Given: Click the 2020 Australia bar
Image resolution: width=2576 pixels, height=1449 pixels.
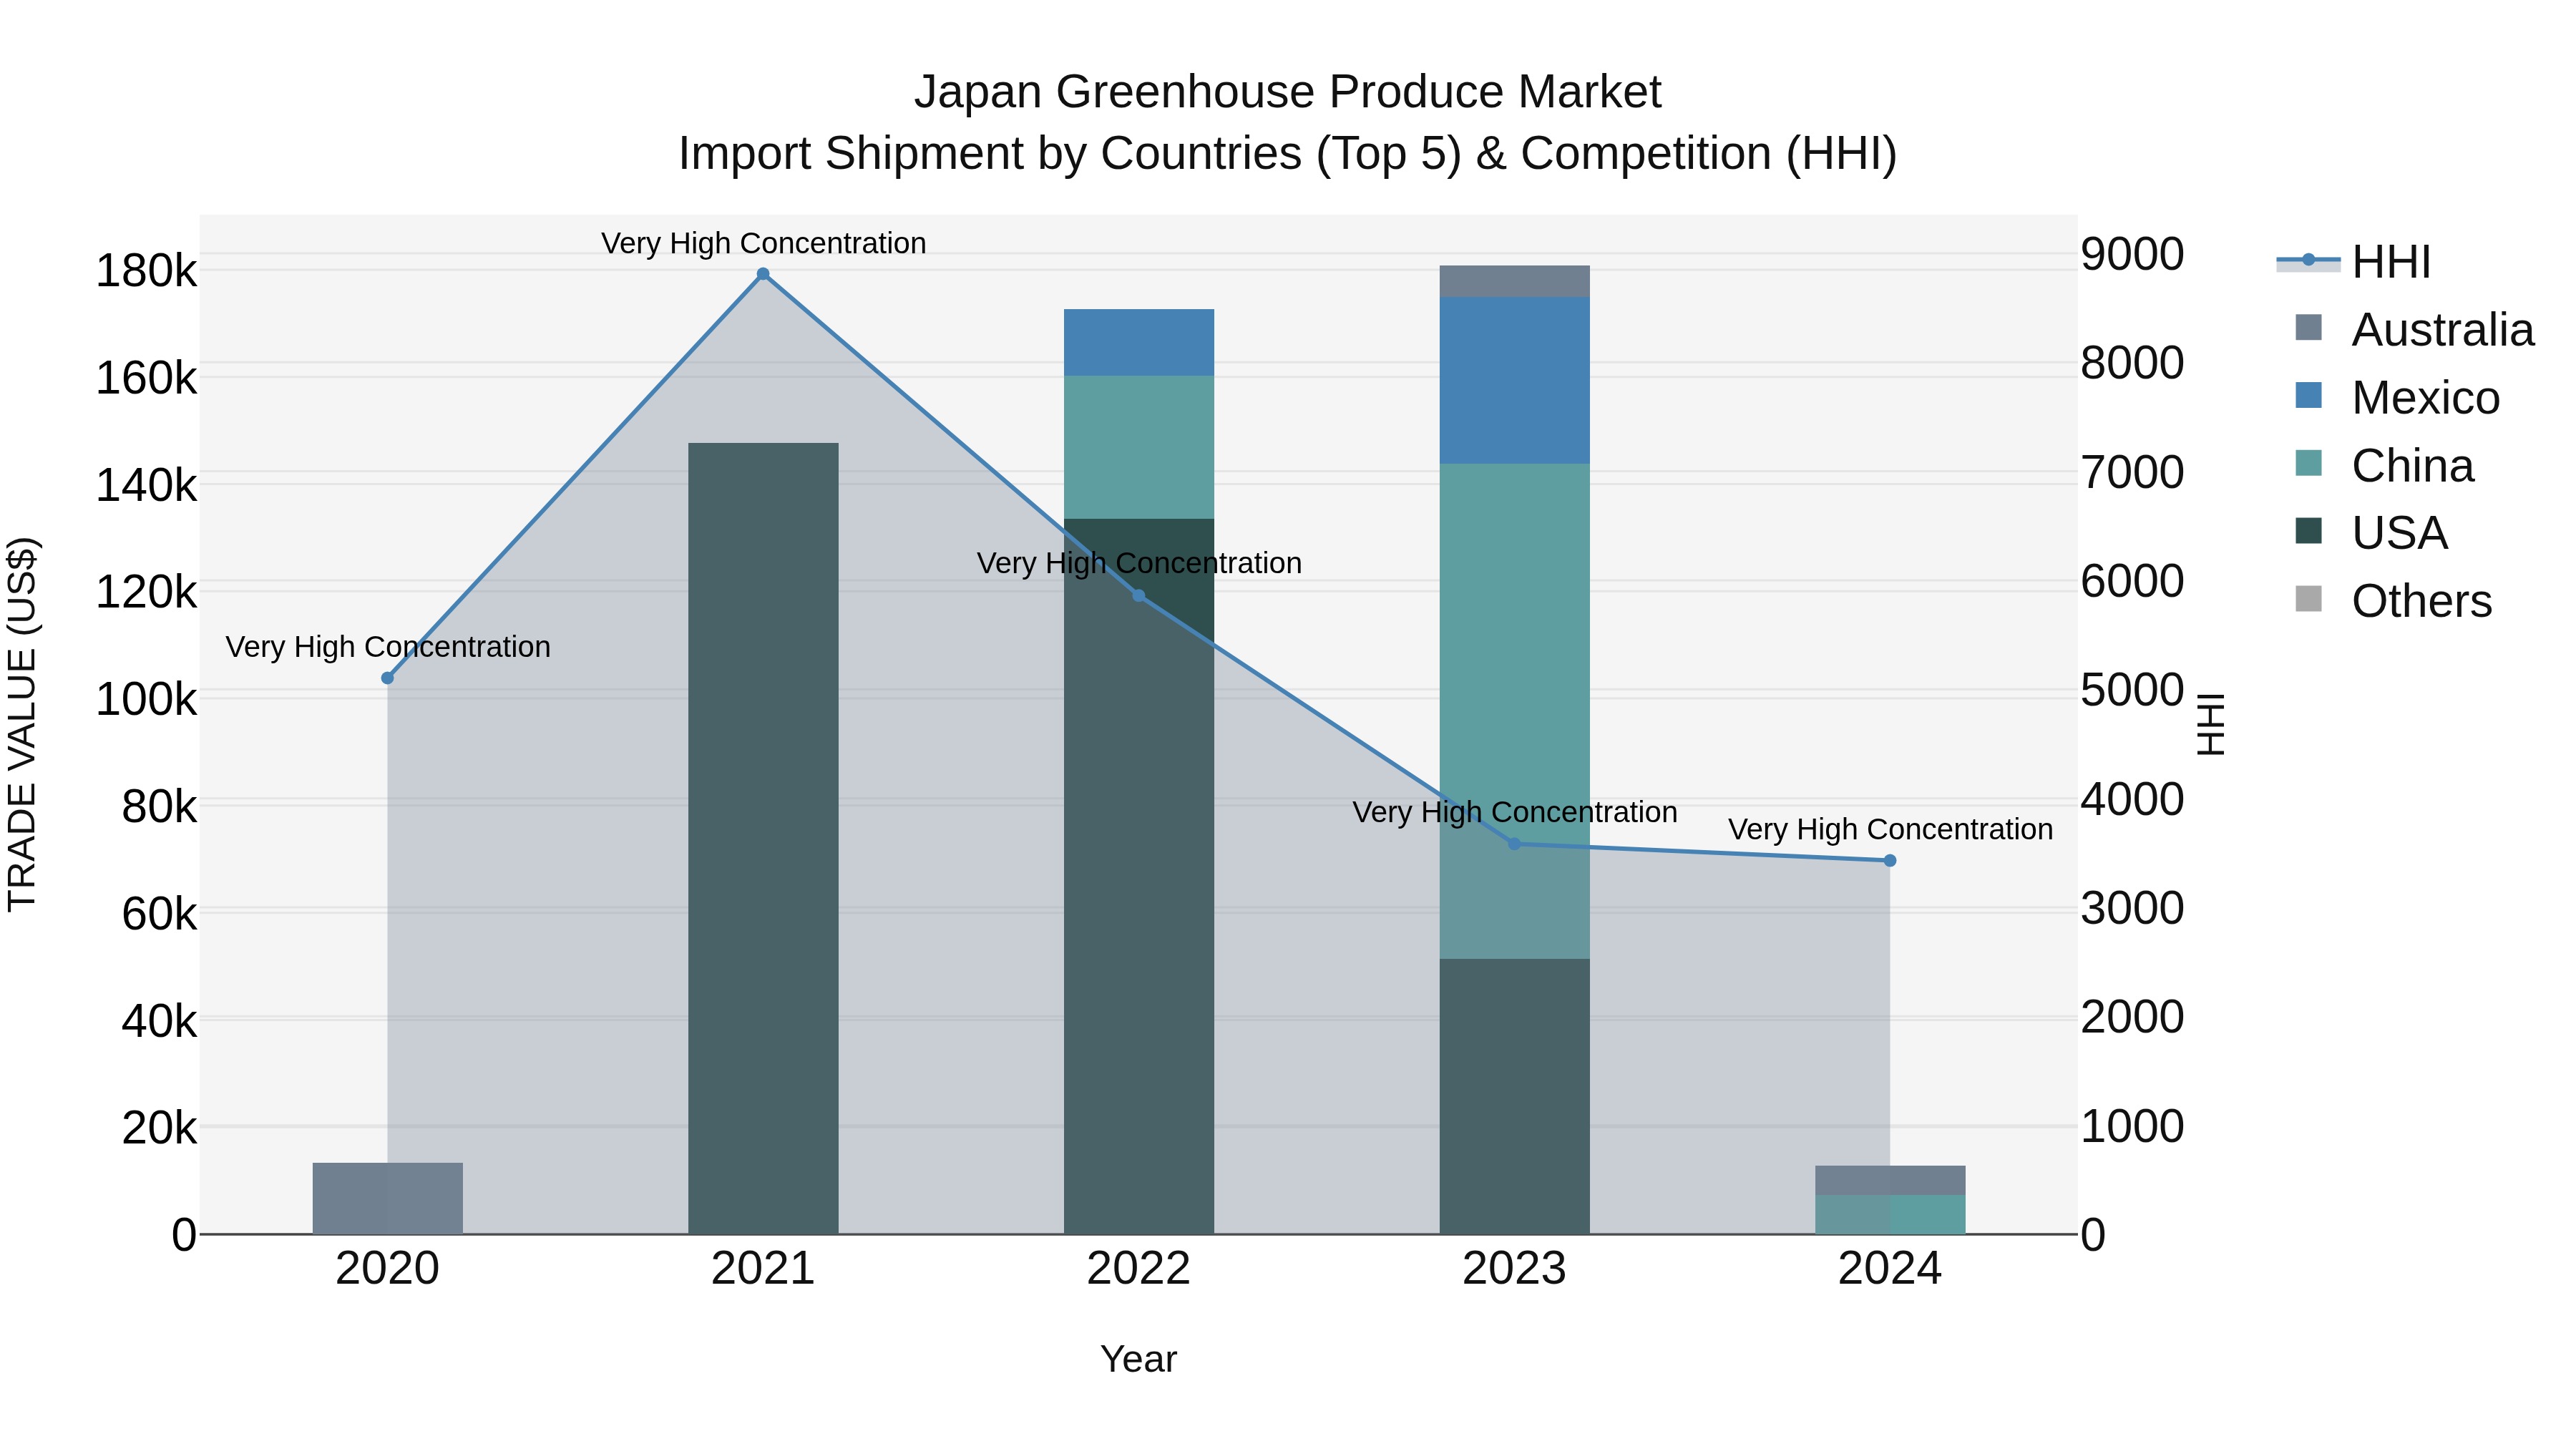Looking at the screenshot, I should pyautogui.click(x=388, y=1198).
